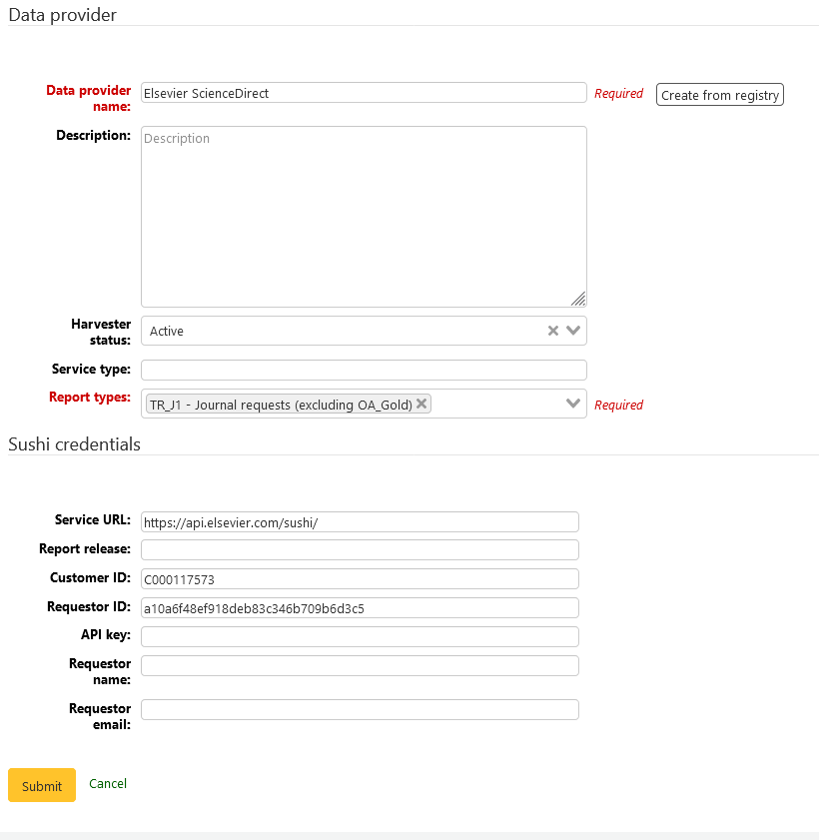Click the Create from registry button
819x840 pixels.
(x=719, y=95)
